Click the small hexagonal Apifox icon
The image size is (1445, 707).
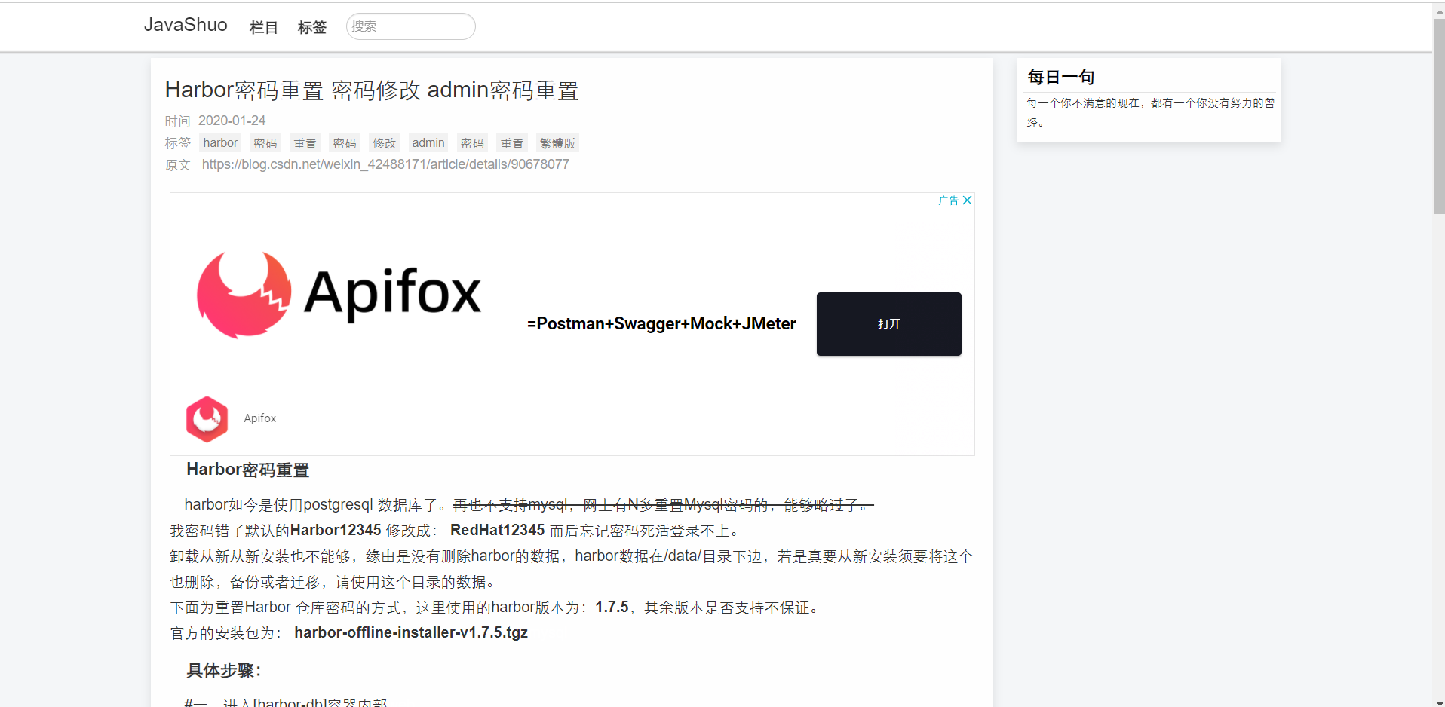click(x=207, y=419)
